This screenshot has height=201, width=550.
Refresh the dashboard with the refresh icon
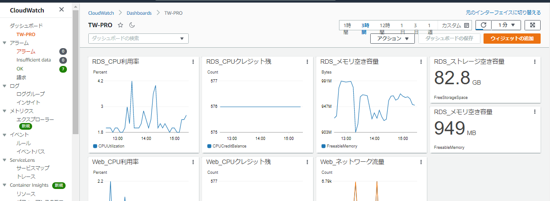point(484,25)
